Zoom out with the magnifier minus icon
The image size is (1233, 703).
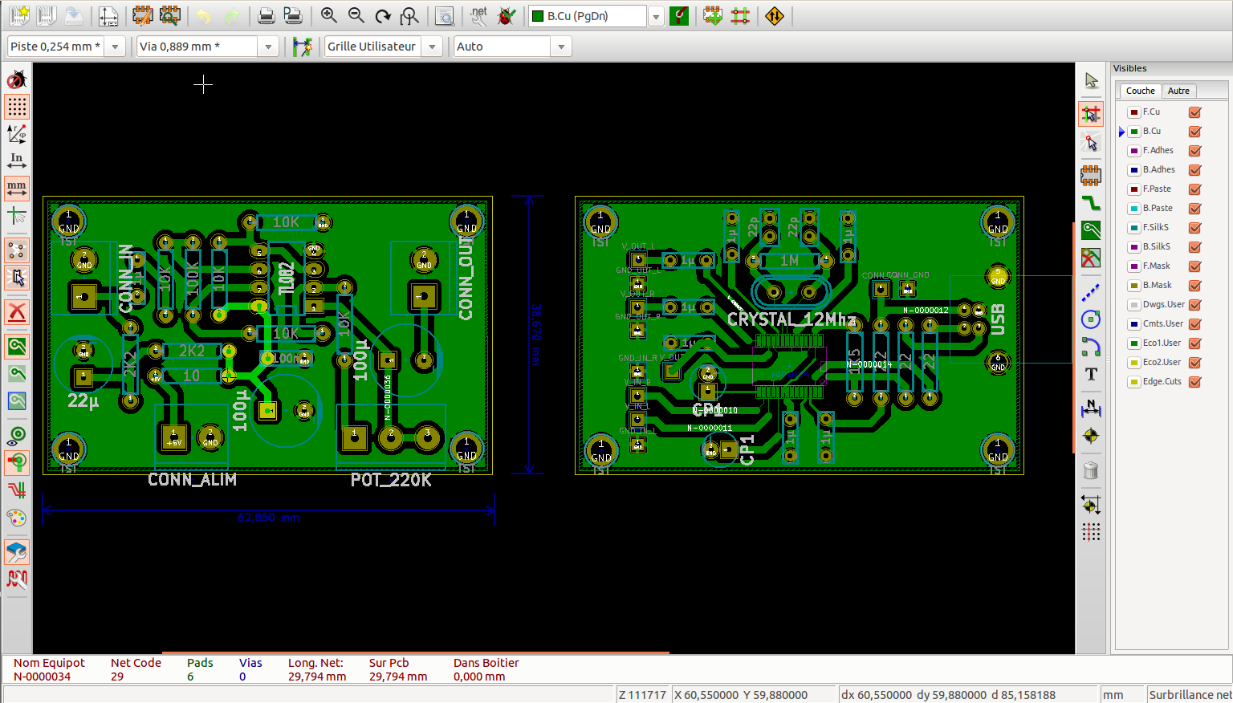point(356,15)
